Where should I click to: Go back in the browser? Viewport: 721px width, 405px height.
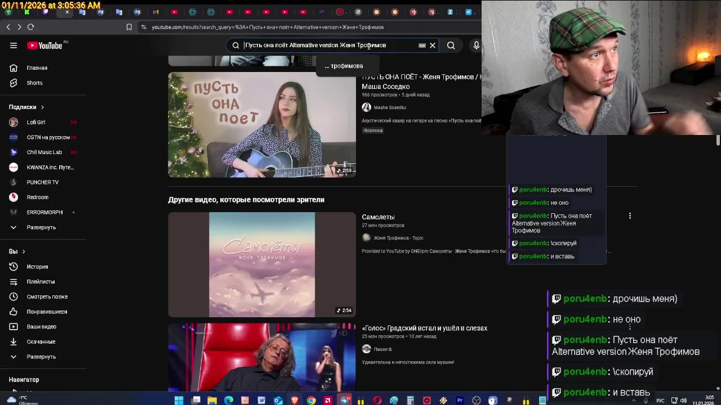(x=8, y=27)
